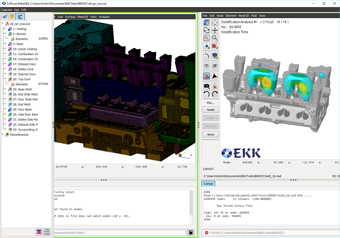340x238 pixels.
Task: Open the Post menu in CAPost
Action: 254,16
